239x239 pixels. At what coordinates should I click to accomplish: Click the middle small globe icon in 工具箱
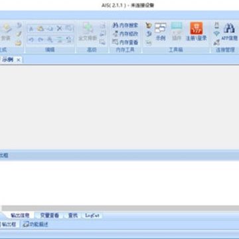(149, 34)
